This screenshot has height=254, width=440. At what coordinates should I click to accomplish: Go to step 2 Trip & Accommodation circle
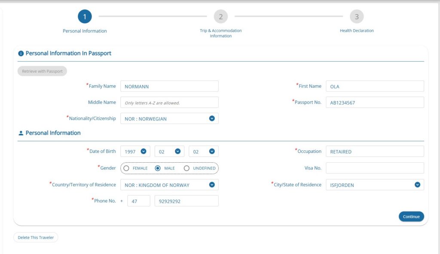tap(220, 17)
